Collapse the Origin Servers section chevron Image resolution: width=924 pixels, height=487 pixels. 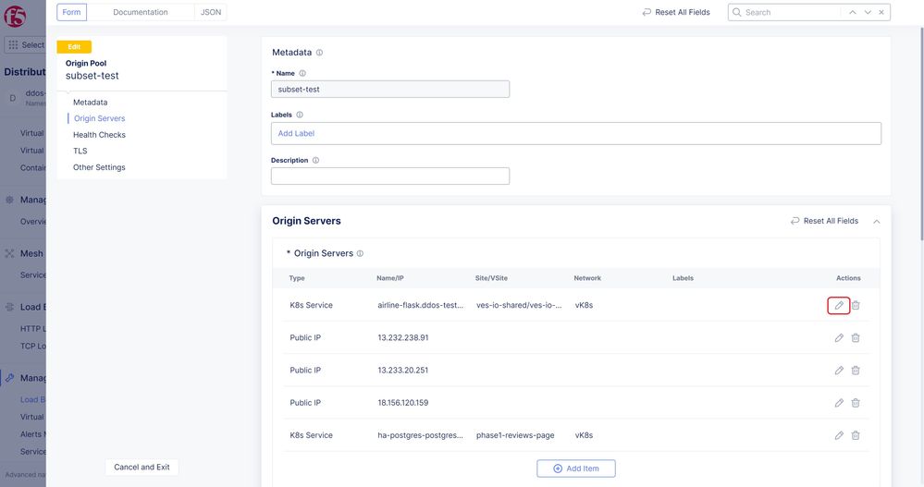point(877,222)
